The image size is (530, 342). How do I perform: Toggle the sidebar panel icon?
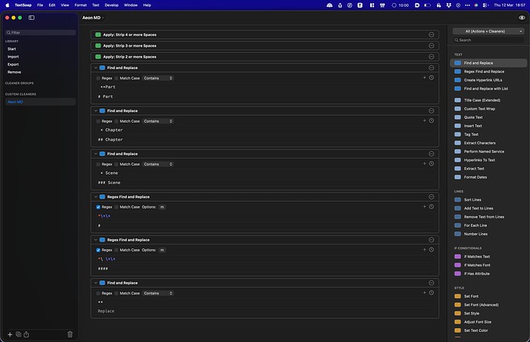tap(31, 18)
